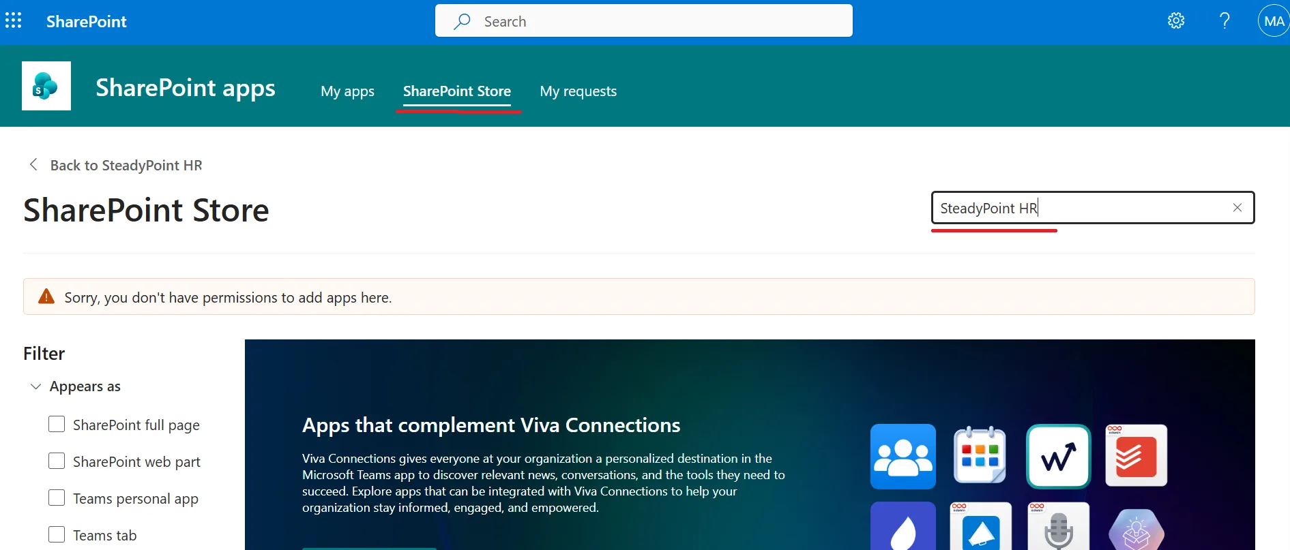
Task: Open the app launcher waffle icon
Action: (14, 21)
